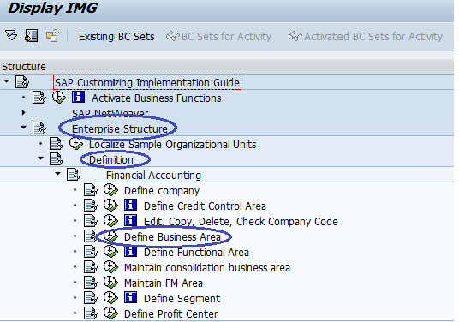
Task: Execute Define Business Area activity icon
Action: tap(111, 236)
